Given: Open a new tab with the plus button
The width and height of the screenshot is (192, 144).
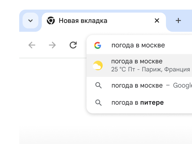Looking at the screenshot, I should click(x=178, y=21).
